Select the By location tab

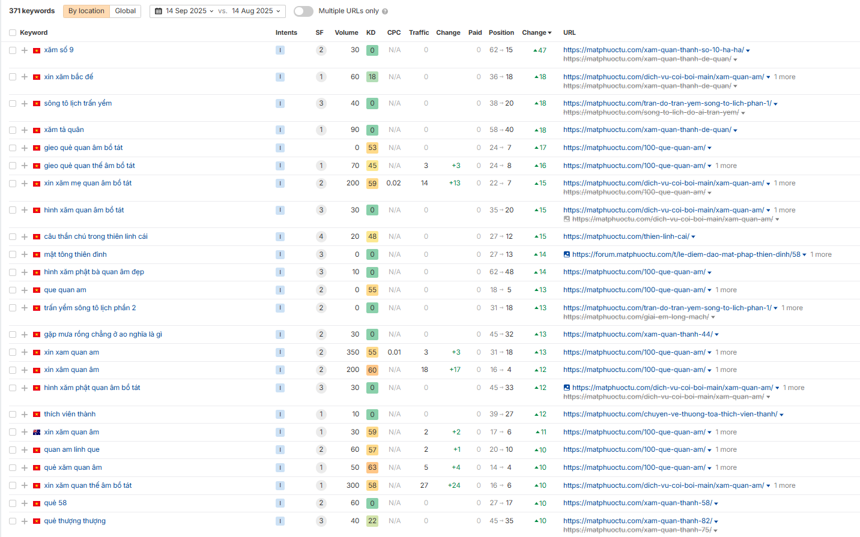pos(86,11)
